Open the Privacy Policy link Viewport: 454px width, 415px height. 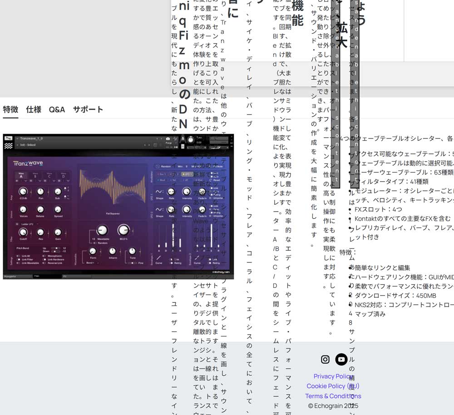pos(333,376)
